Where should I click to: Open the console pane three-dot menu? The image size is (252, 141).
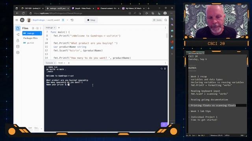165,63
